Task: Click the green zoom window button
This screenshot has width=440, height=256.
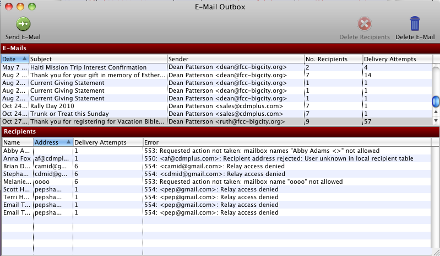Action: (x=31, y=7)
